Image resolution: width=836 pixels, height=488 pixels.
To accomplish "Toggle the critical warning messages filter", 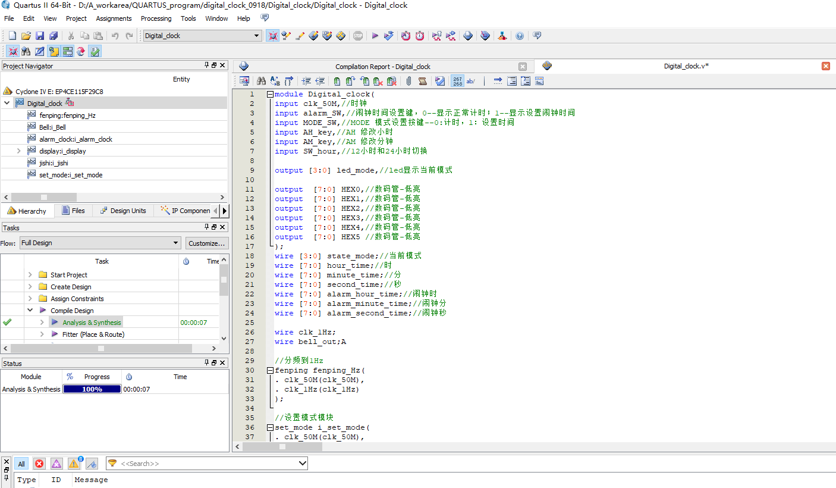I will [56, 464].
